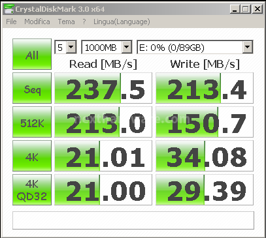Viewport: 266px width, 238px height.
Task: Click the Read [MB/s] column header
Action: pyautogui.click(x=103, y=65)
